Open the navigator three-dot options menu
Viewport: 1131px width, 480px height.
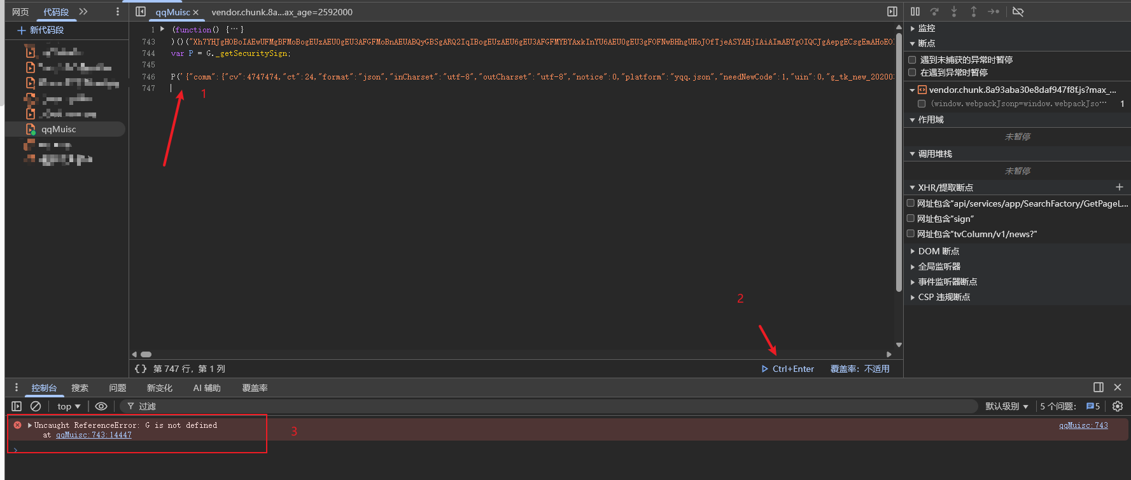click(118, 11)
